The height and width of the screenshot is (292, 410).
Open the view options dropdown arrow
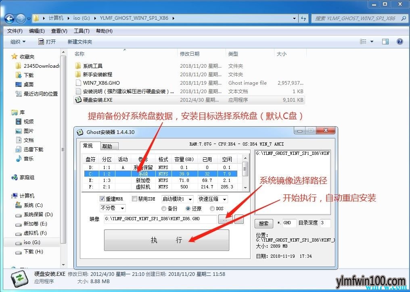coord(372,42)
